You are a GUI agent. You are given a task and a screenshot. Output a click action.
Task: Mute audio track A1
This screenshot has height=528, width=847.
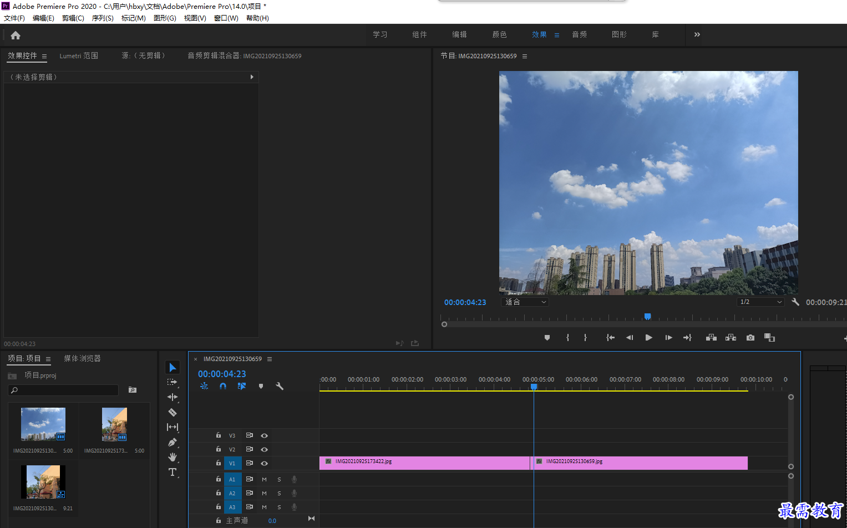coord(264,479)
